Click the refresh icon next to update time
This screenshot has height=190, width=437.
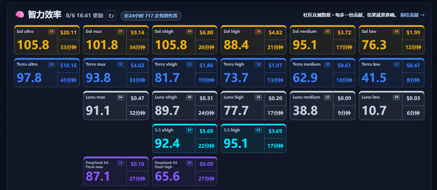(x=111, y=15)
